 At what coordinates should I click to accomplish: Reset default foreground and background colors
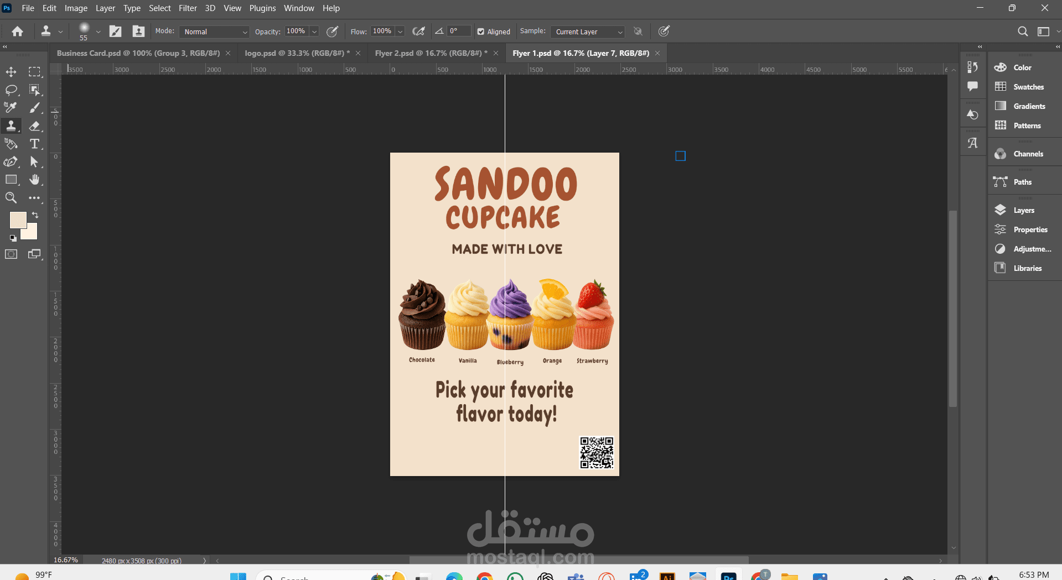tap(13, 238)
